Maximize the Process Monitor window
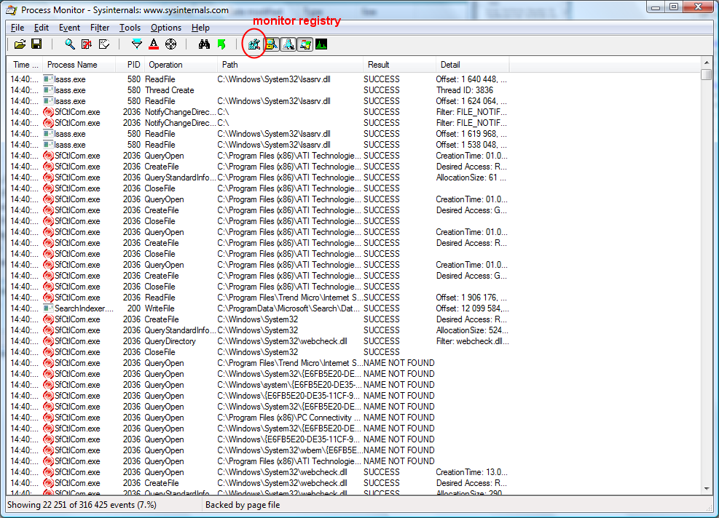Screen dimensions: 719x518 [x=674, y=7]
